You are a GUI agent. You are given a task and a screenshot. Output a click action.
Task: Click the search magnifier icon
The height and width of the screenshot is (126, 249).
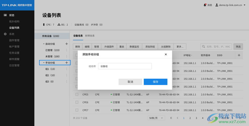tap(203, 47)
